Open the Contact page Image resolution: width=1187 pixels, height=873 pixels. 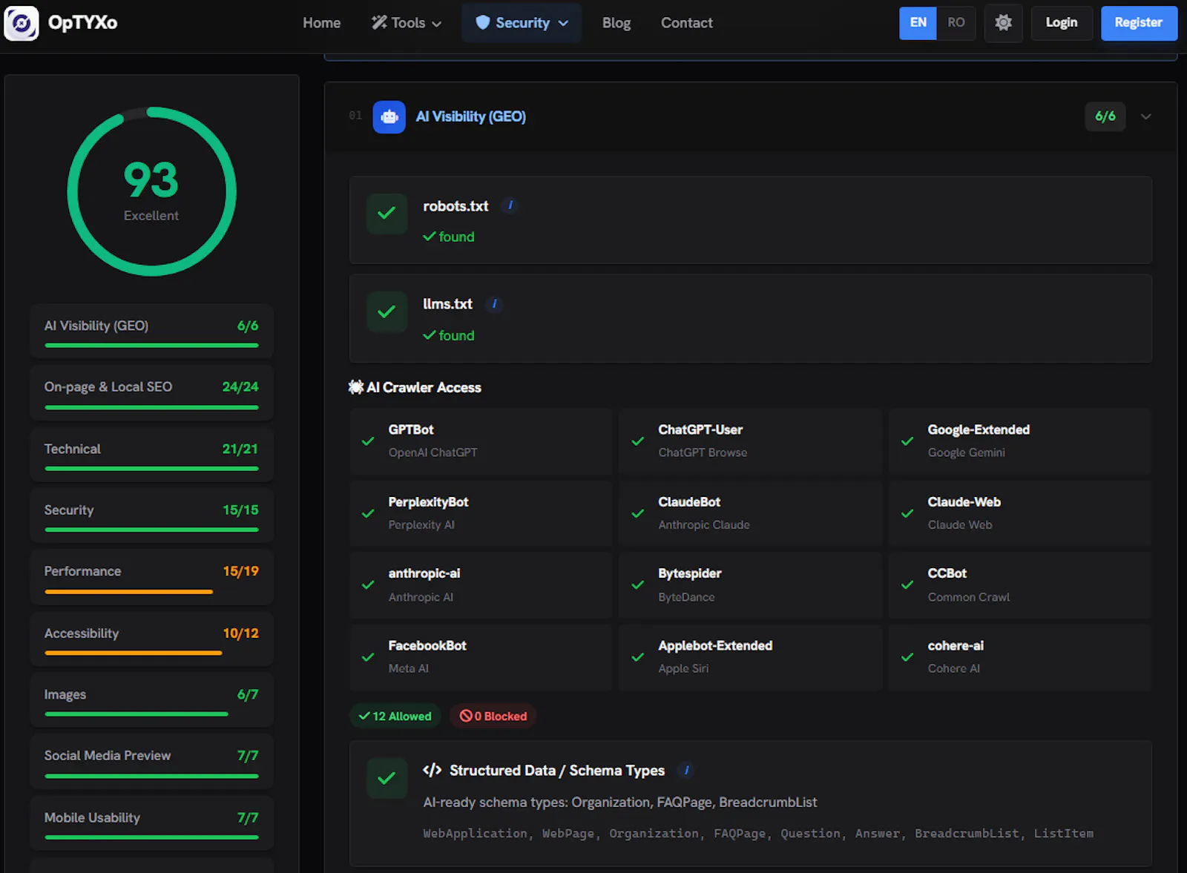point(687,23)
